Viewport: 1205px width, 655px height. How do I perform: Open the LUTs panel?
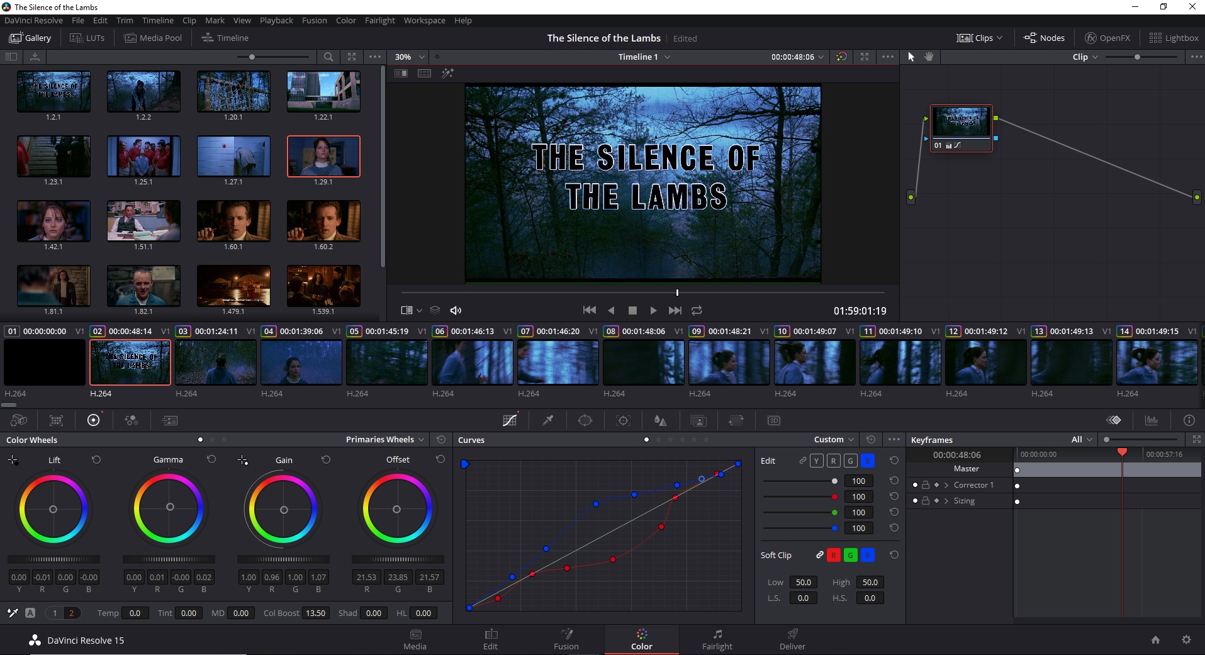[87, 38]
